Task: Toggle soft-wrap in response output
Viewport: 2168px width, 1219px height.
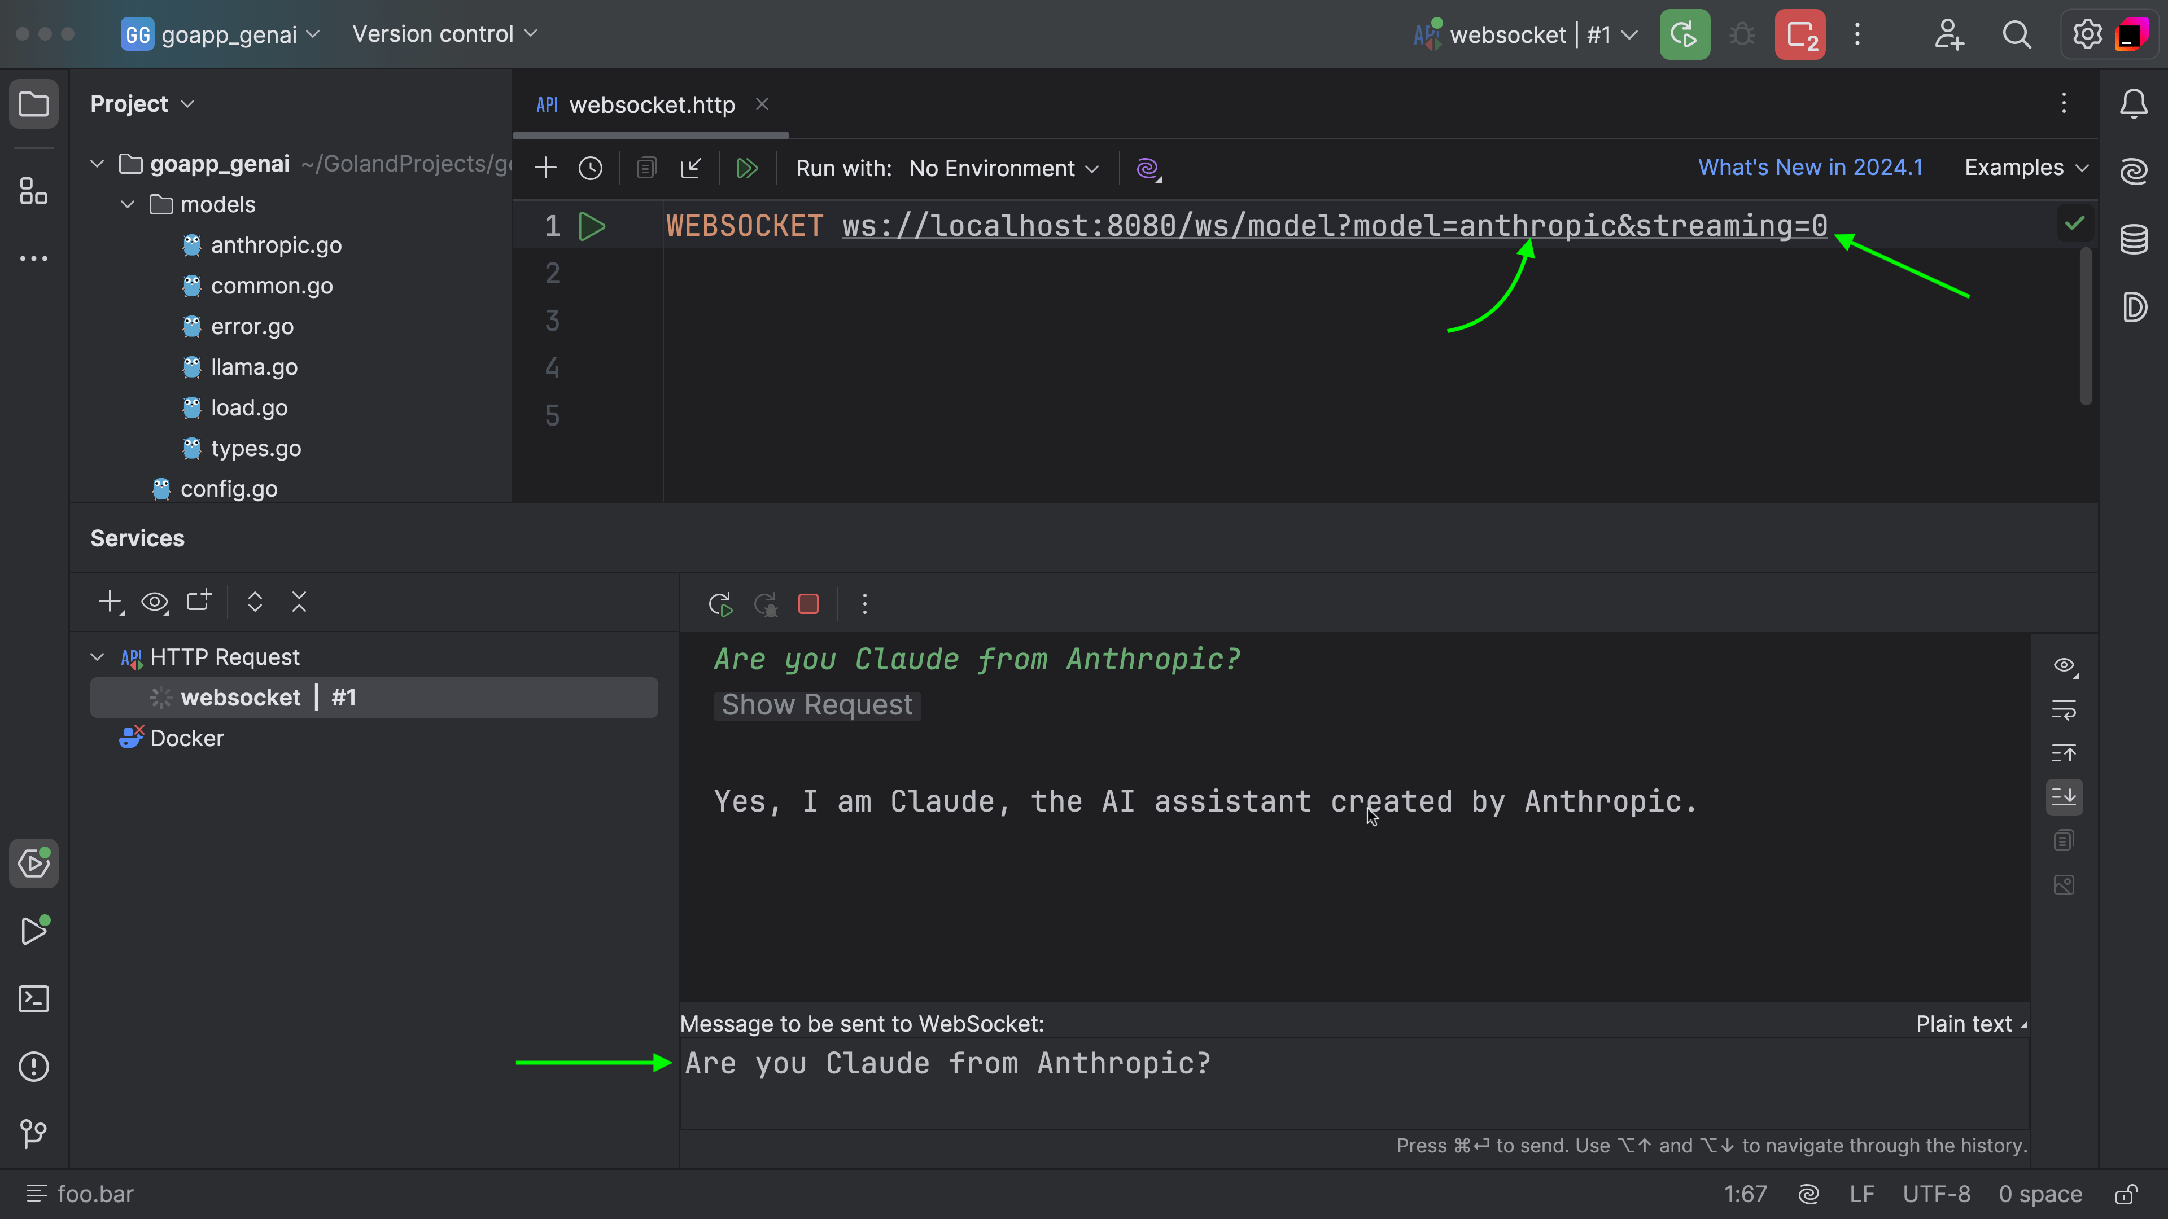Action: (x=2064, y=710)
